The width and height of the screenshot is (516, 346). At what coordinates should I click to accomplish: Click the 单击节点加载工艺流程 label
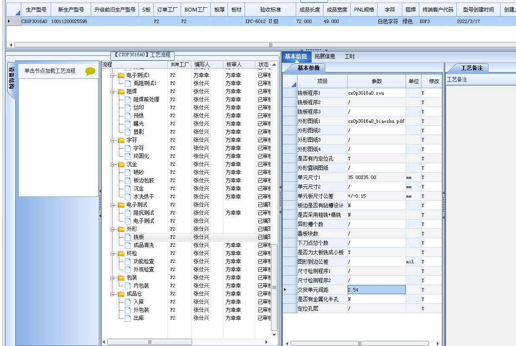[x=50, y=71]
